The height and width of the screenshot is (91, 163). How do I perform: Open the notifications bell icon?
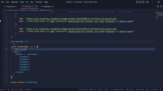(161, 89)
